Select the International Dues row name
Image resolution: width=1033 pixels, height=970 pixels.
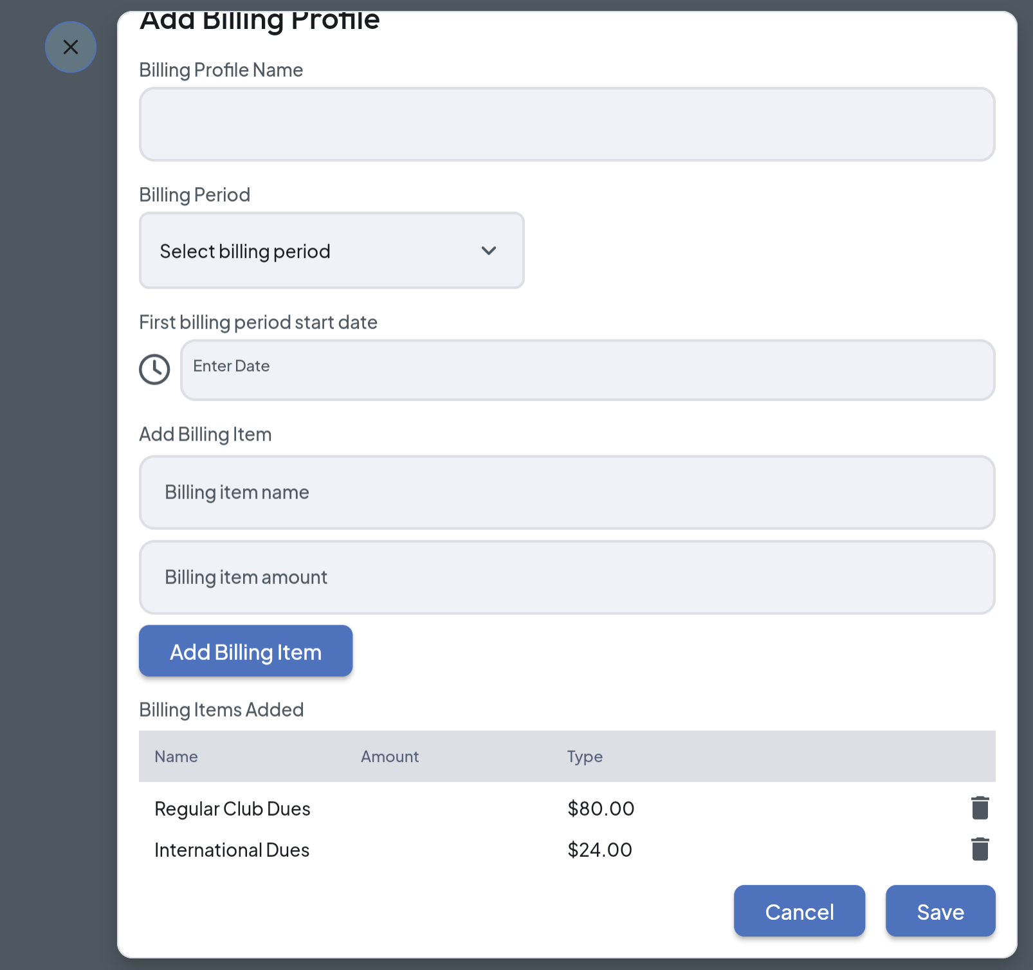(x=232, y=850)
